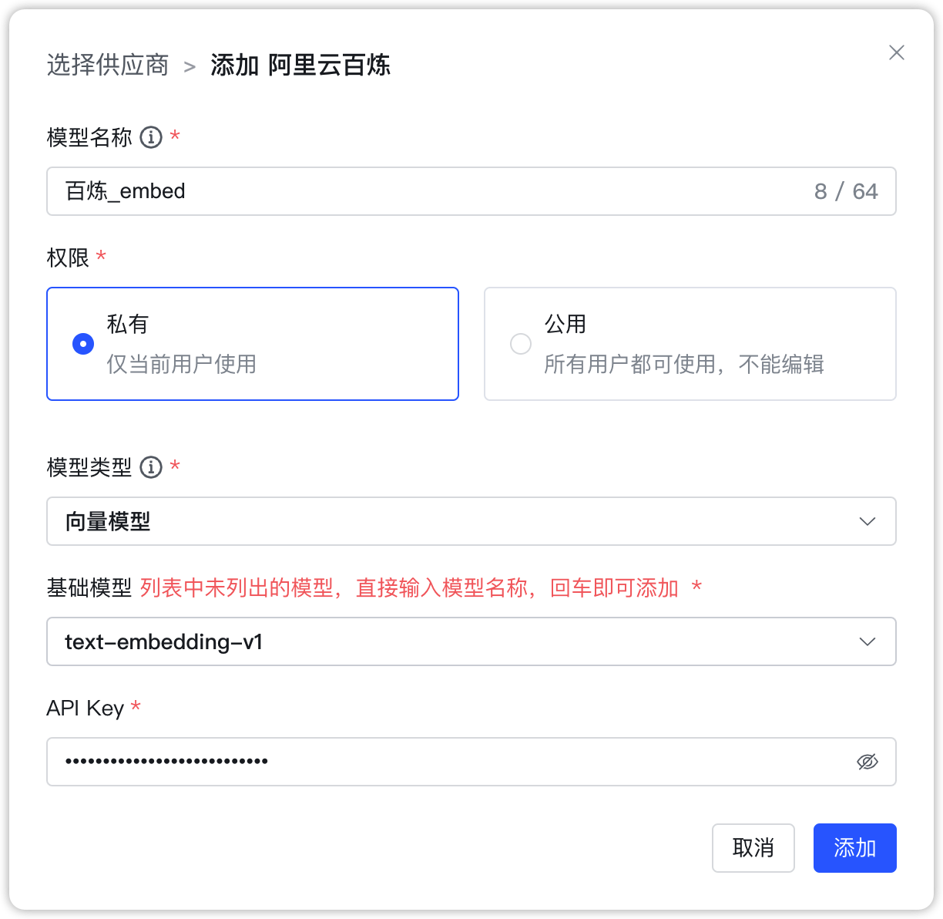Viewport: 943px width, 919px height.
Task: Cancel the dialog via 取消 button
Action: pos(753,848)
